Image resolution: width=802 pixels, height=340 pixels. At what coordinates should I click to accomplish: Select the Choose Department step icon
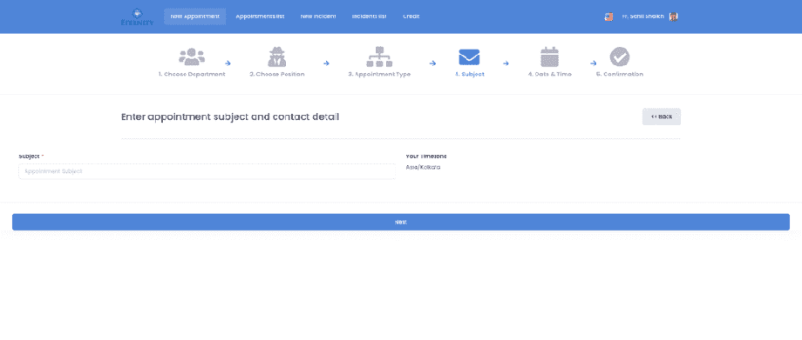pos(192,57)
